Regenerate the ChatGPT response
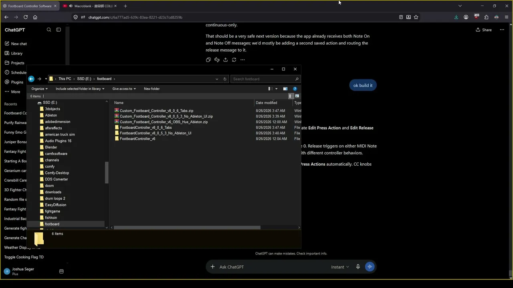This screenshot has width=513, height=288. [234, 60]
